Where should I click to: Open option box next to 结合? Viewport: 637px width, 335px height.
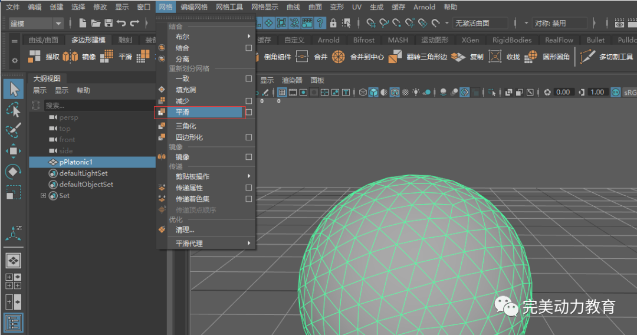coord(249,48)
